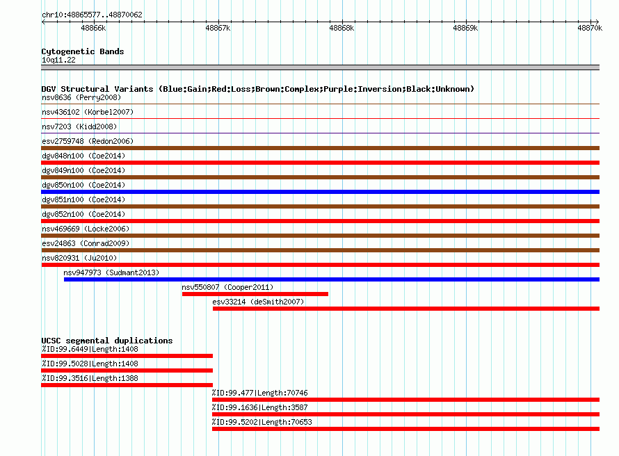
Task: Click the brown bar under nsv469669
Action: point(320,236)
